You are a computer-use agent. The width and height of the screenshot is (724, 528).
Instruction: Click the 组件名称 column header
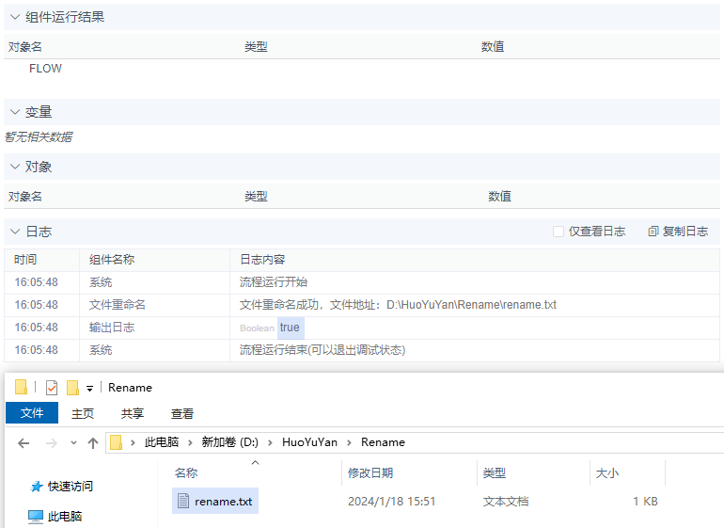[x=112, y=260]
